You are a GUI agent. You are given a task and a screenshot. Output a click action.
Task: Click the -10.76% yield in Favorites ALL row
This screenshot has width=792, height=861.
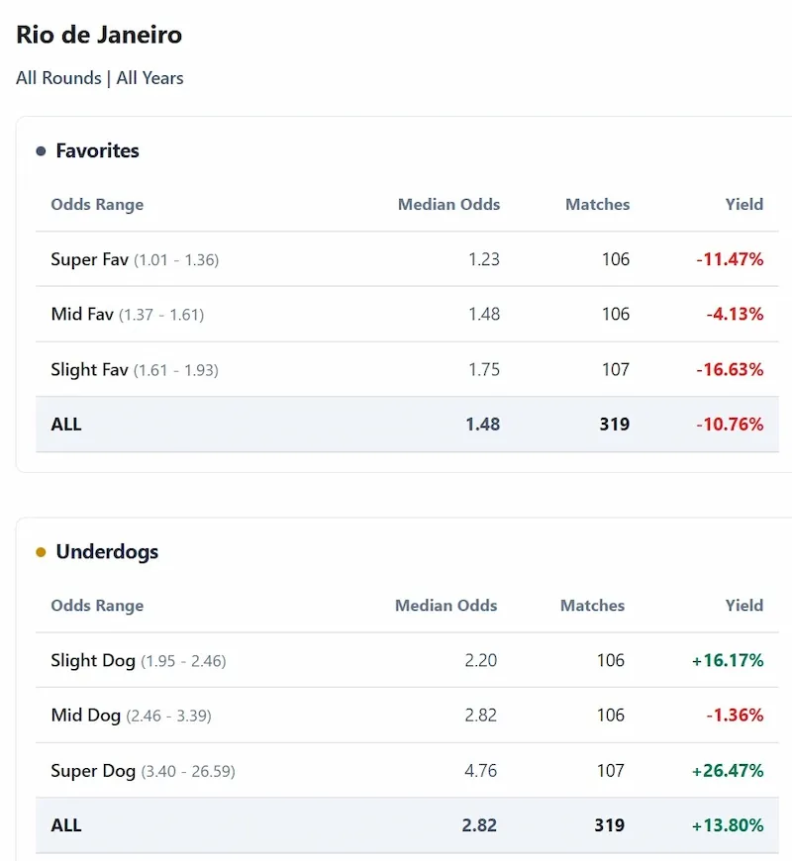[729, 425]
